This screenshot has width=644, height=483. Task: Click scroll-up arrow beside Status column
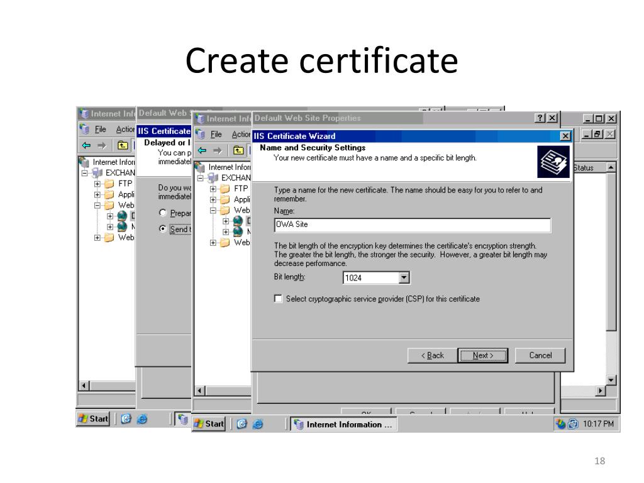pyautogui.click(x=611, y=167)
